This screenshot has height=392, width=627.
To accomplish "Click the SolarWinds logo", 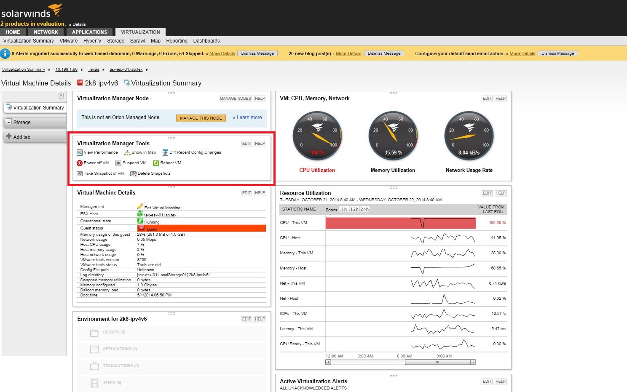I will pyautogui.click(x=32, y=11).
